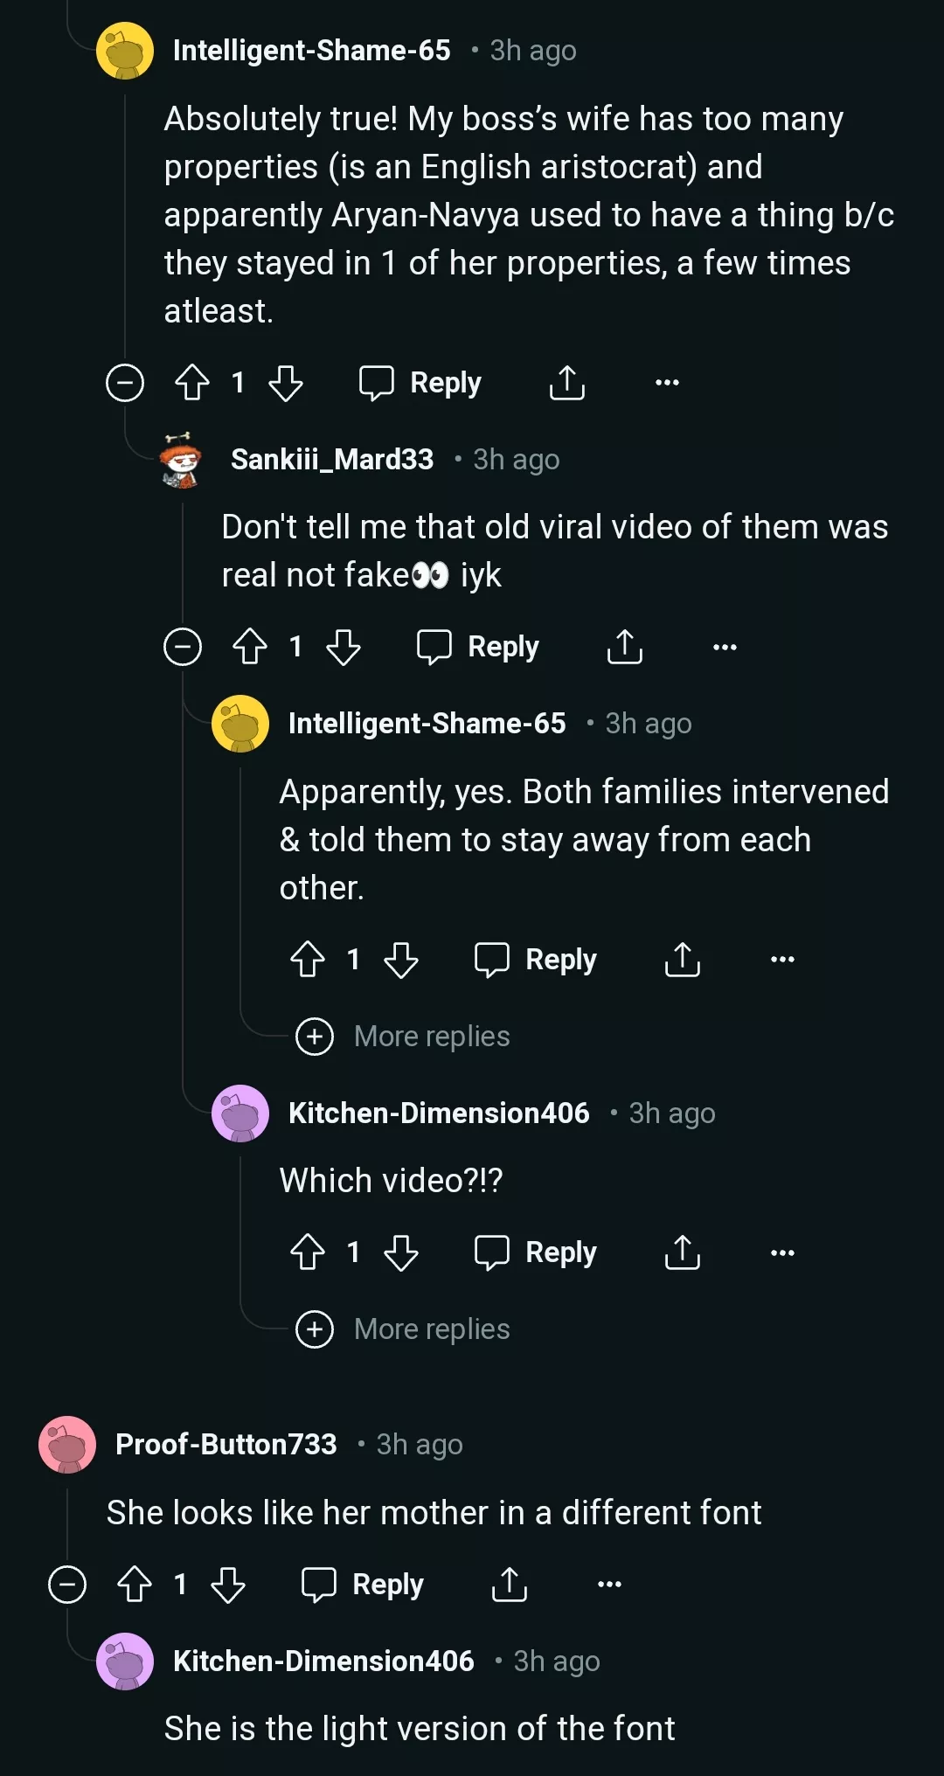
Task: Upvote Proof-Button733's mother font comment
Action: coord(135,1584)
